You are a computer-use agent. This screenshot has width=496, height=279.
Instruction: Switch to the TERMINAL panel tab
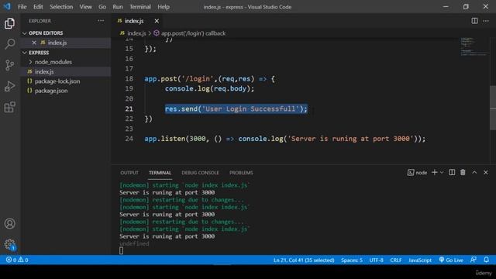tap(160, 173)
